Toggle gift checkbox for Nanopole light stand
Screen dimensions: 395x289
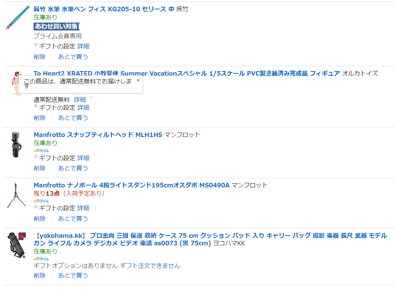[x=36, y=206]
